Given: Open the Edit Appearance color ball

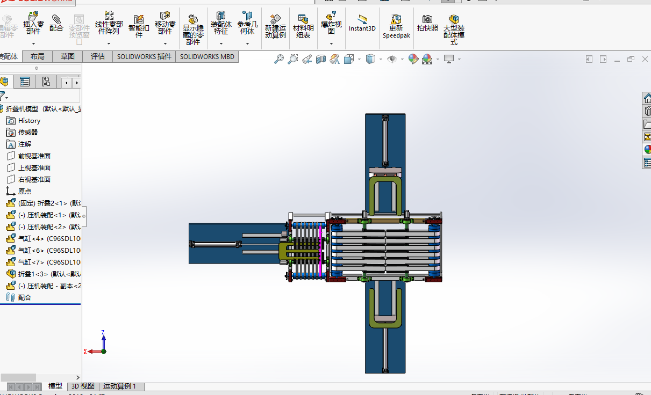Looking at the screenshot, I should (x=413, y=59).
